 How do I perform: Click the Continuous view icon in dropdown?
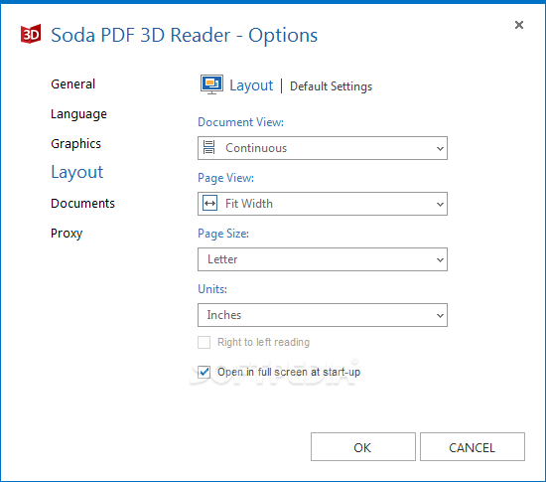pyautogui.click(x=208, y=148)
